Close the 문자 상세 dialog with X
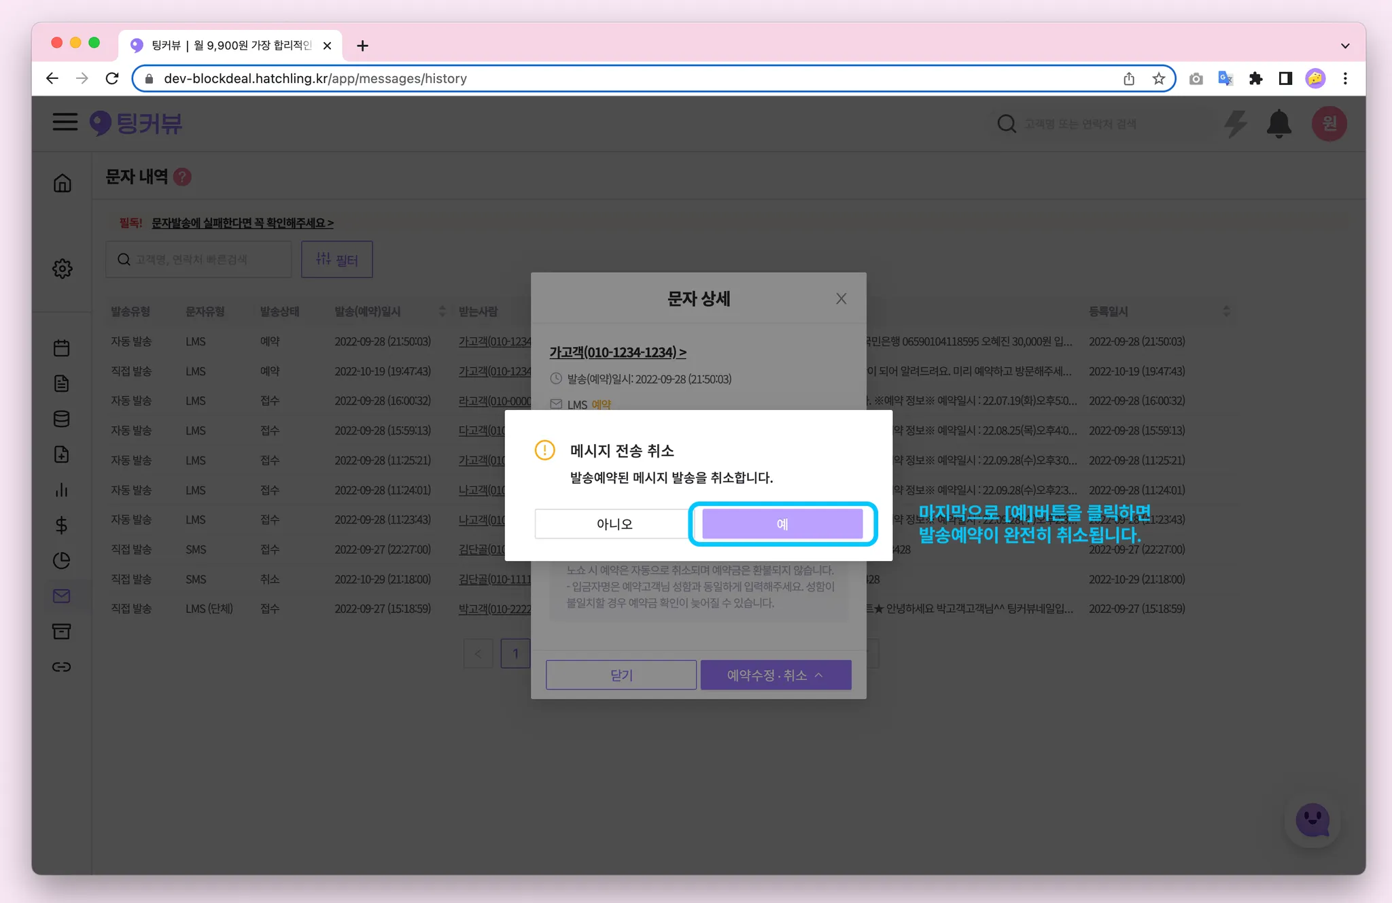Screen dimensions: 1392x903 pyautogui.click(x=841, y=299)
